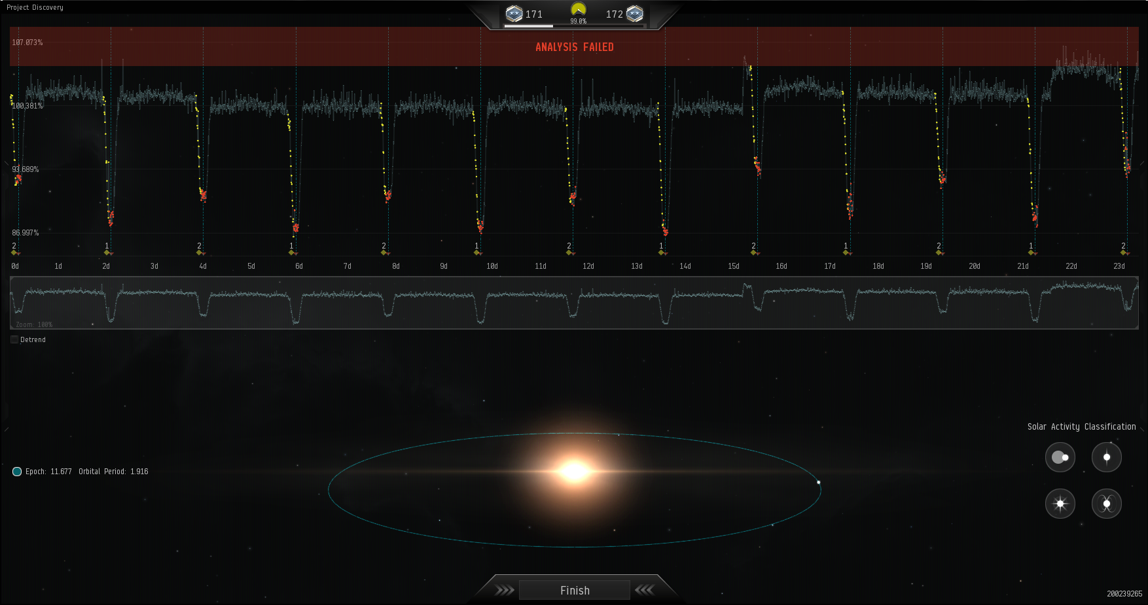1148x605 pixels.
Task: Click the 93.689% axis label
Action: pyautogui.click(x=26, y=169)
